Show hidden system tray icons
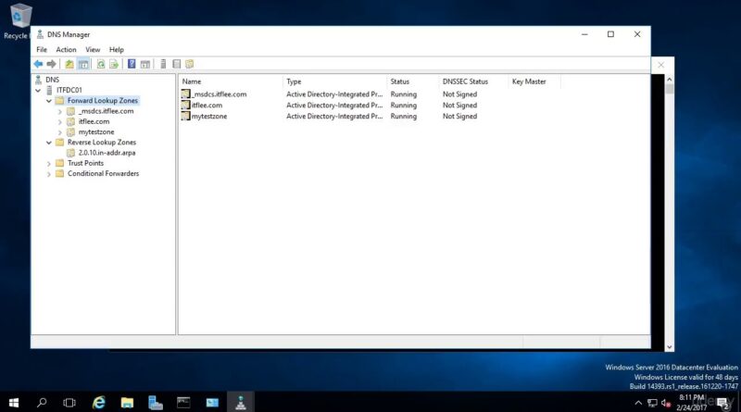 pyautogui.click(x=638, y=403)
